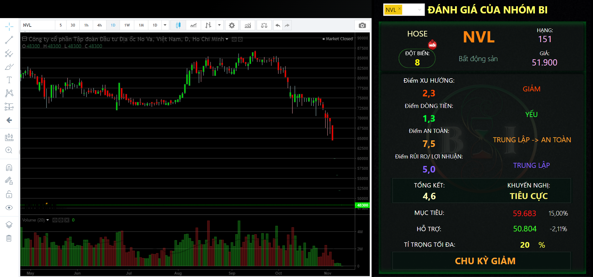593x277 pixels.
Task: Open the NVL ticker combo box dropdown
Action: pos(419,10)
